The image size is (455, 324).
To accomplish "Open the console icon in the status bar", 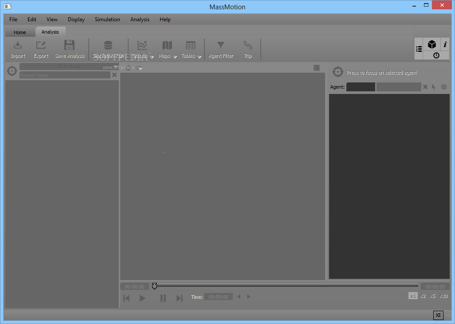I will click(438, 315).
